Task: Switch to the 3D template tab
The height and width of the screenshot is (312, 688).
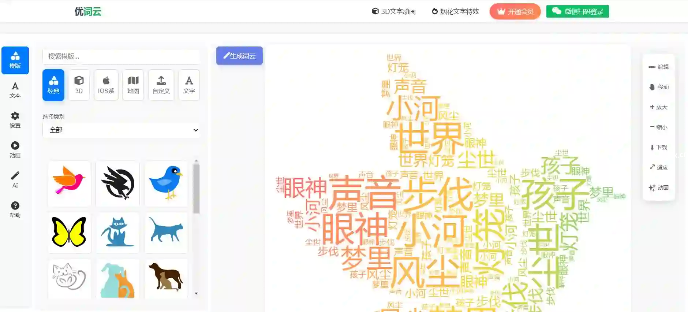Action: click(x=79, y=85)
